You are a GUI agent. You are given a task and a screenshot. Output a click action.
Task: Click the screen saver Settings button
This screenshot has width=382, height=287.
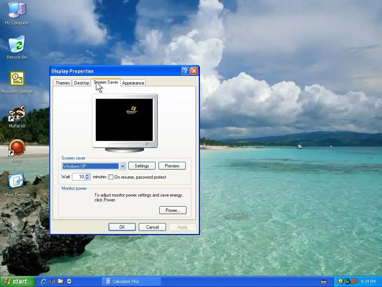(142, 166)
